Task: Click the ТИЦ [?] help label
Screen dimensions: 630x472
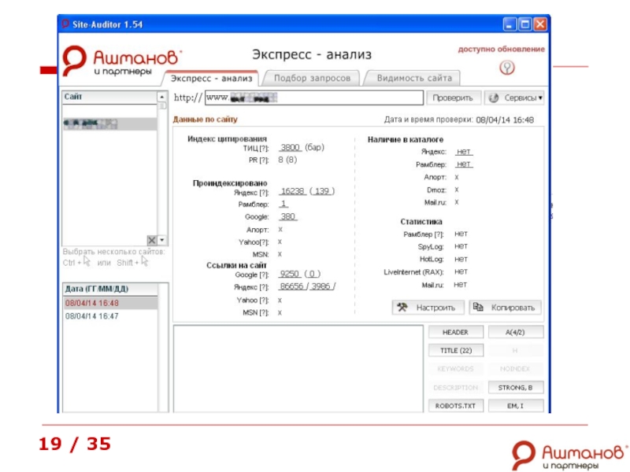Action: (255, 148)
